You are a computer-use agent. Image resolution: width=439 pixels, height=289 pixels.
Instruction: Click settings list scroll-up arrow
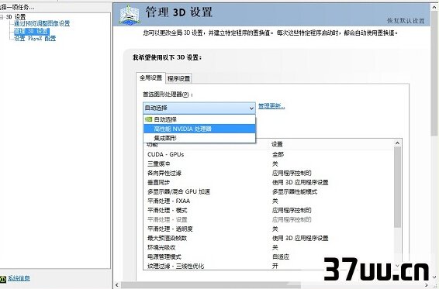(397, 143)
